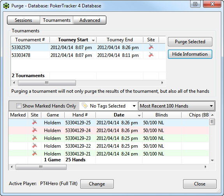Select tournament number 53302570
The width and height of the screenshot is (224, 196).
(x=21, y=48)
